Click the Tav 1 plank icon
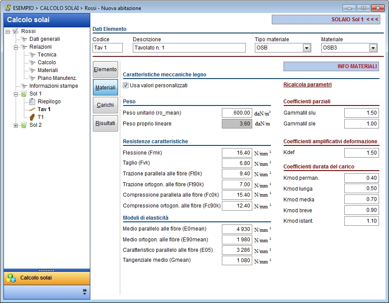Image resolution: width=389 pixels, height=303 pixels. coord(32,109)
